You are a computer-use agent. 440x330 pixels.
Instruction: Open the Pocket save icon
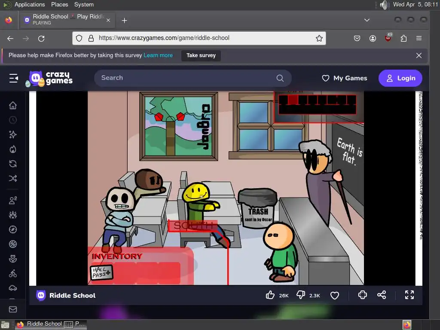tap(357, 38)
